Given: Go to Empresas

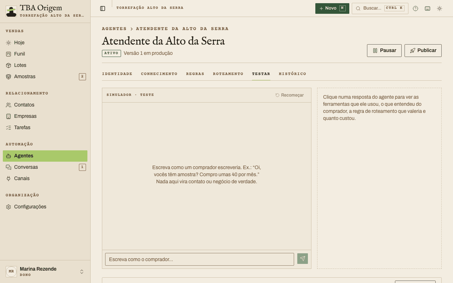Looking at the screenshot, I should point(45,116).
